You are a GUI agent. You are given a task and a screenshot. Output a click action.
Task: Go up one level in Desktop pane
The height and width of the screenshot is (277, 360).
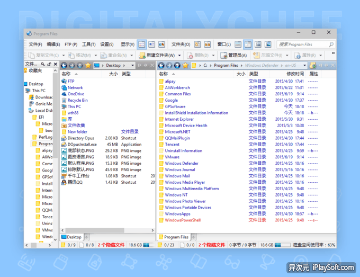(79, 66)
